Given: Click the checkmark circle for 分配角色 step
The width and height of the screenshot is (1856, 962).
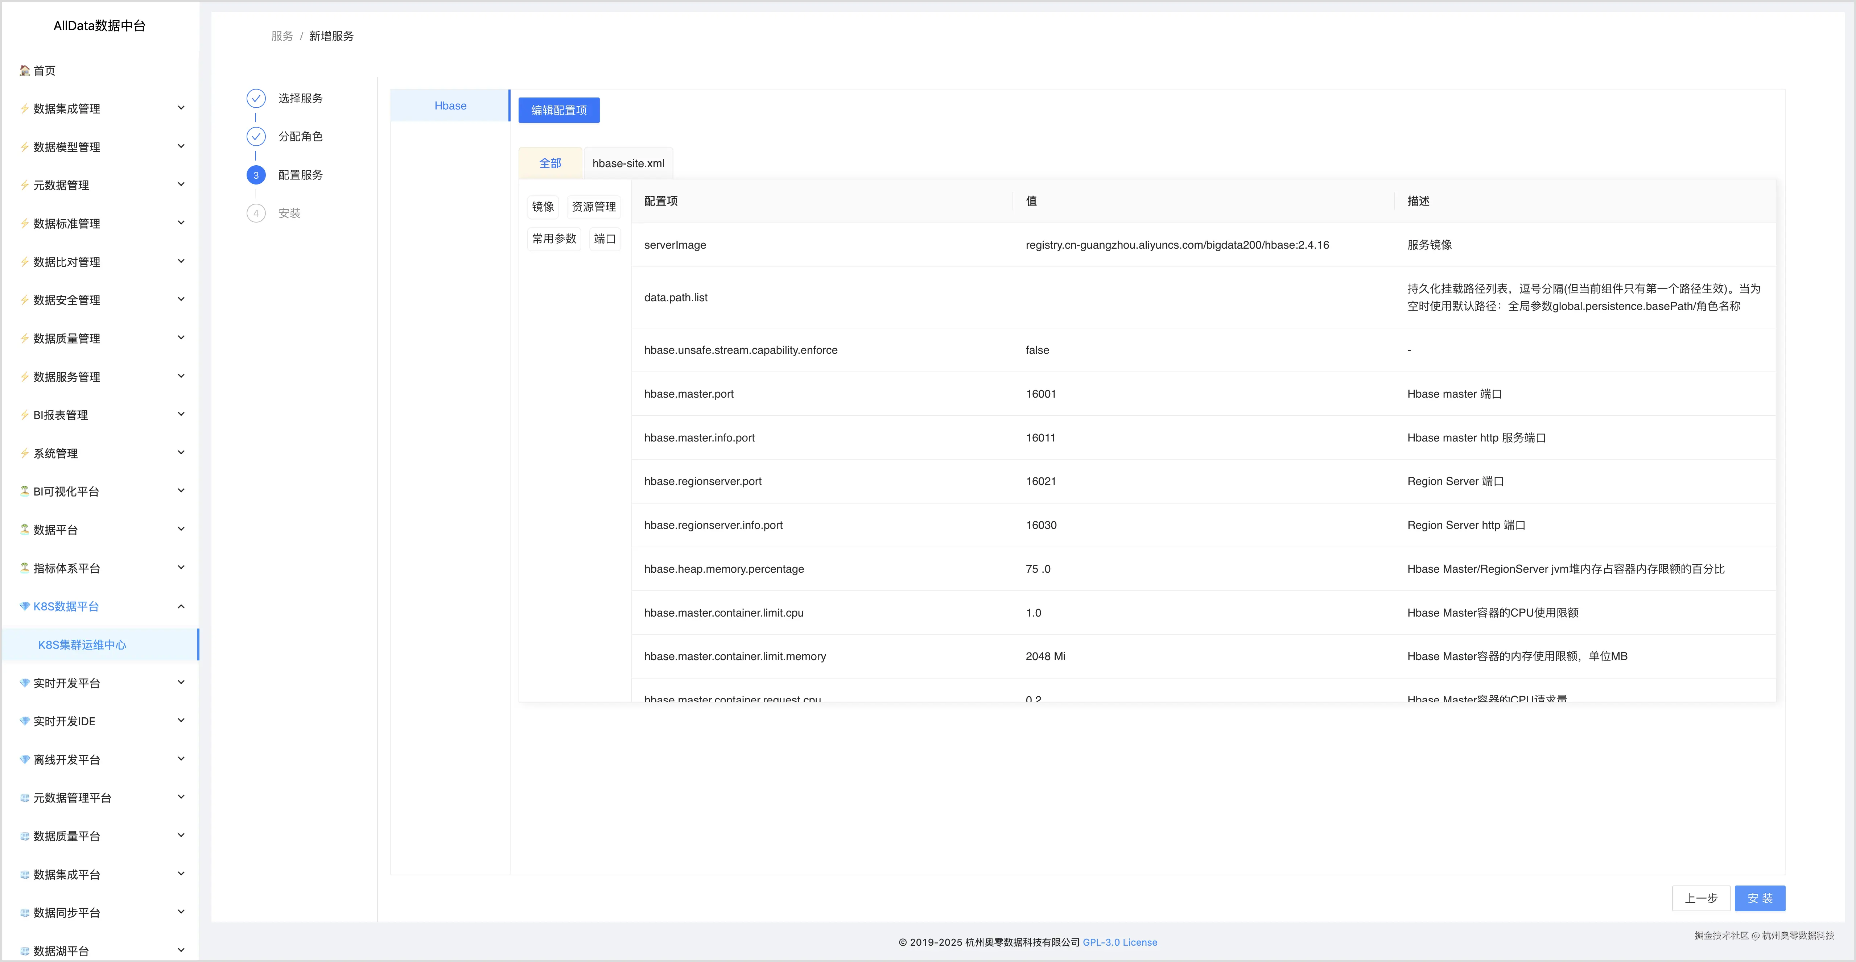Looking at the screenshot, I should click(256, 137).
